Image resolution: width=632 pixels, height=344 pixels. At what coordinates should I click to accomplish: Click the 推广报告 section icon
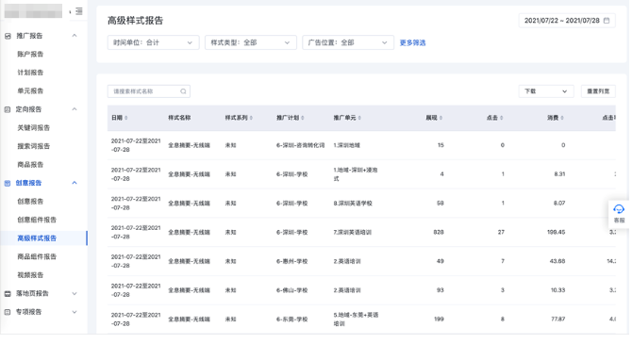pyautogui.click(x=8, y=36)
